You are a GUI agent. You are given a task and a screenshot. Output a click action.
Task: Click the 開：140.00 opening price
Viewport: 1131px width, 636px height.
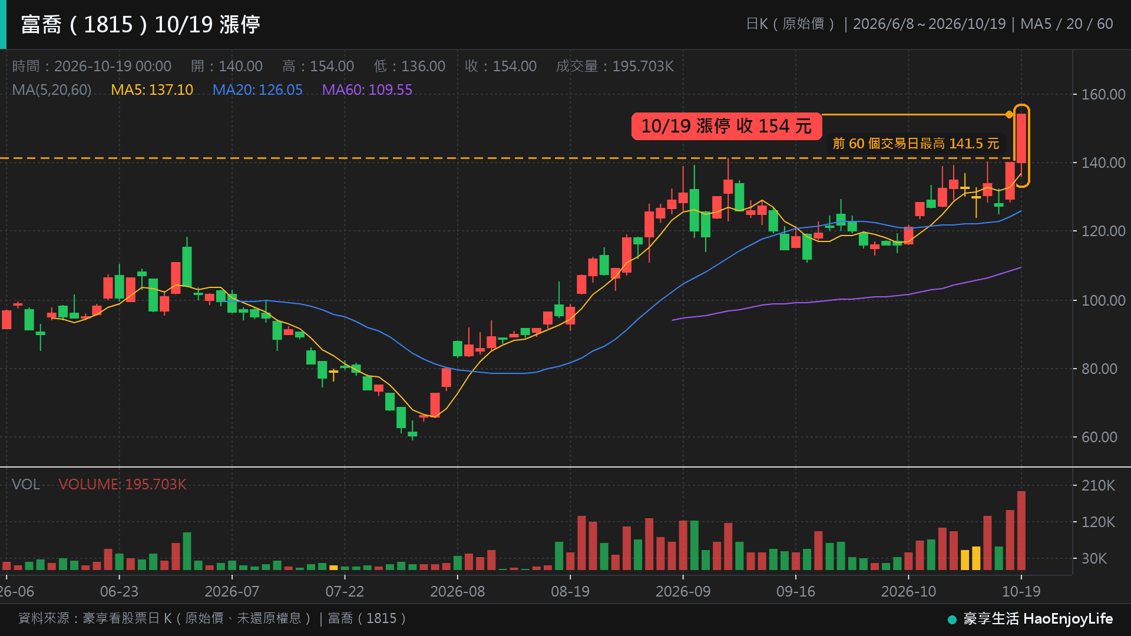click(227, 66)
